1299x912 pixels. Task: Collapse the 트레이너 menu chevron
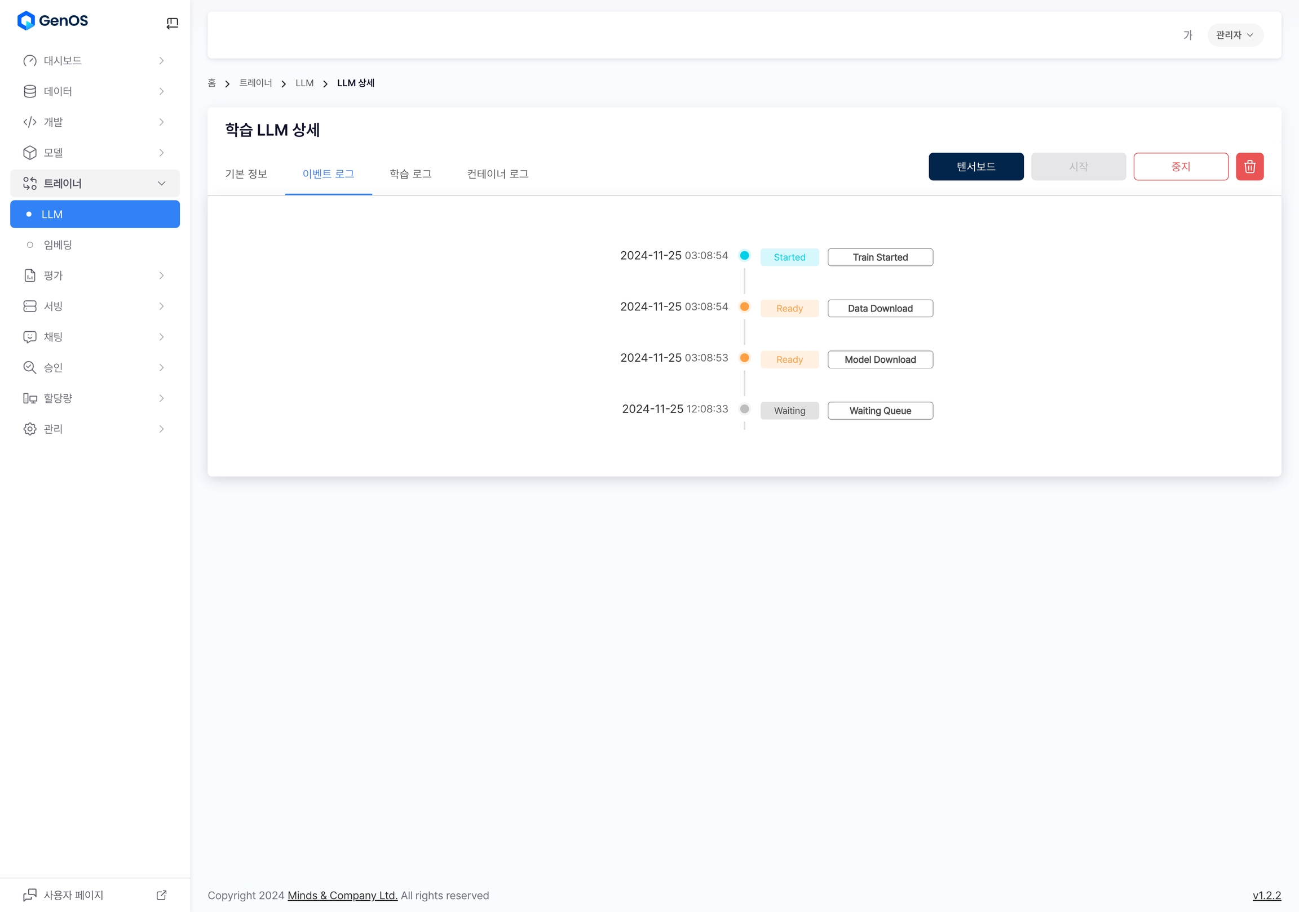pyautogui.click(x=161, y=183)
